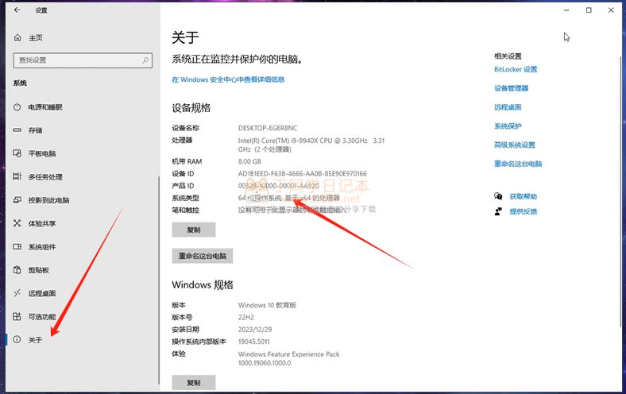Select the Clipboard (剪贴板) icon

click(17, 270)
